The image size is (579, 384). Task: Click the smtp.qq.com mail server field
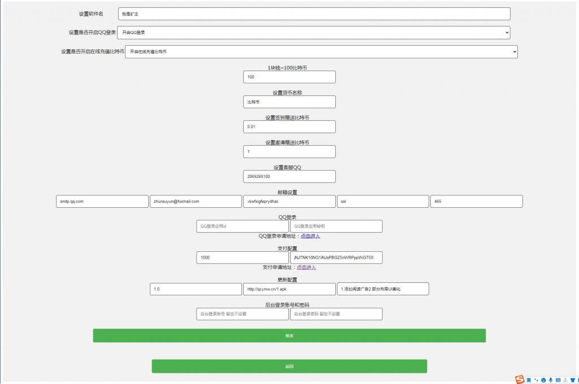click(x=102, y=201)
